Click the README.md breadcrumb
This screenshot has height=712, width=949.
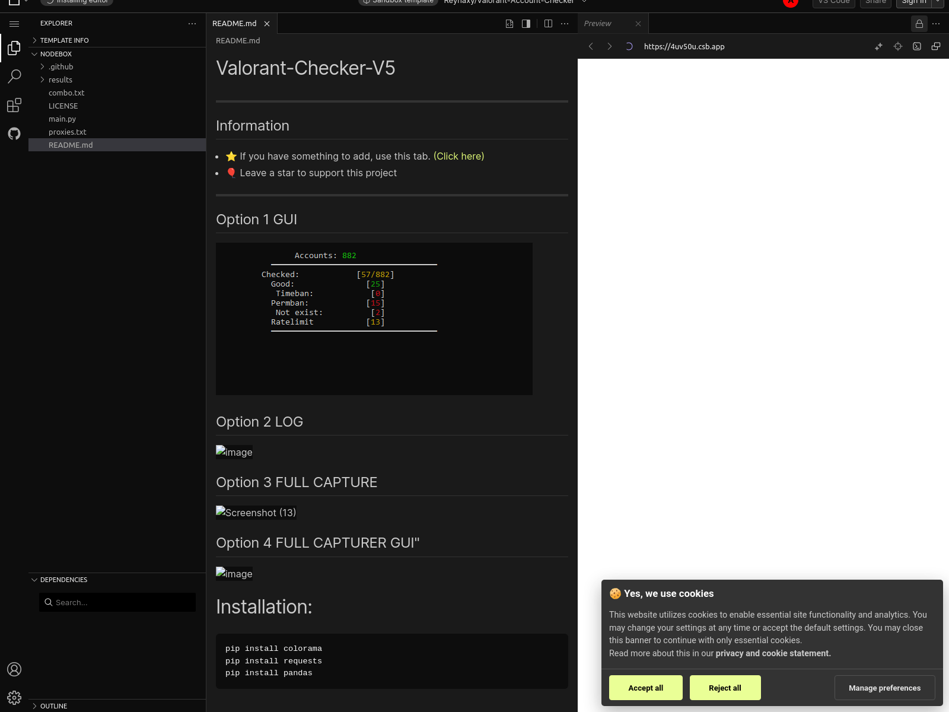pyautogui.click(x=238, y=41)
